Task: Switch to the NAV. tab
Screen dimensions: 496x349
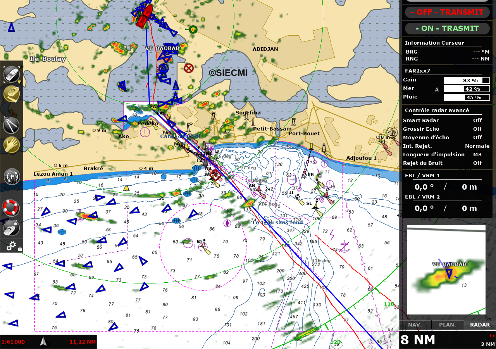Action: pos(414,325)
